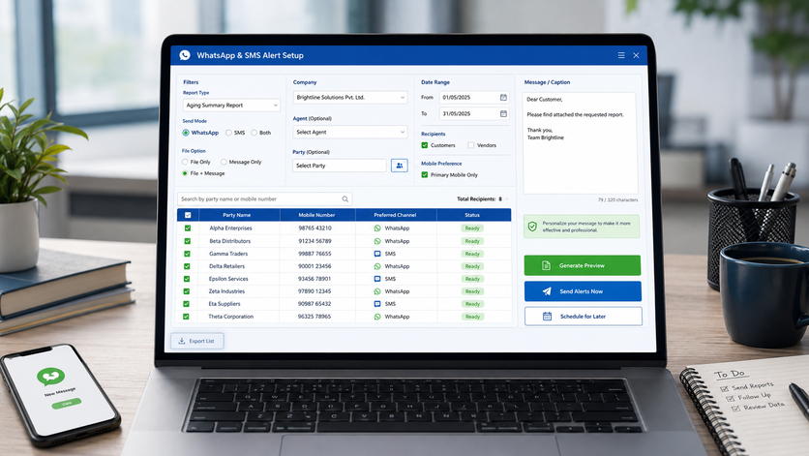809x456 pixels.
Task: Click the Generate Preview button
Action: pos(583,265)
